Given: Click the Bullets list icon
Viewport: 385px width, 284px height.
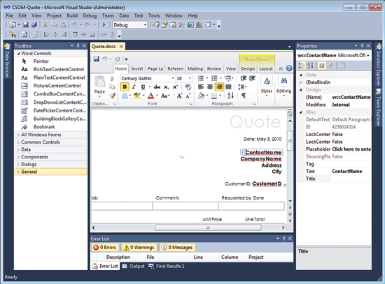Looking at the screenshot, I should 201,78.
